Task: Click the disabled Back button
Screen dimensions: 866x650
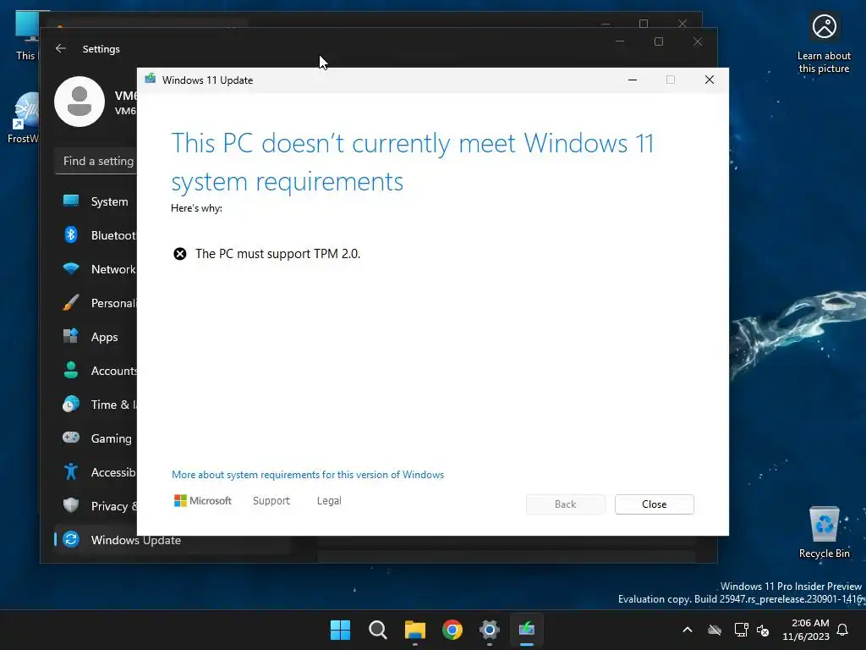Action: tap(565, 504)
